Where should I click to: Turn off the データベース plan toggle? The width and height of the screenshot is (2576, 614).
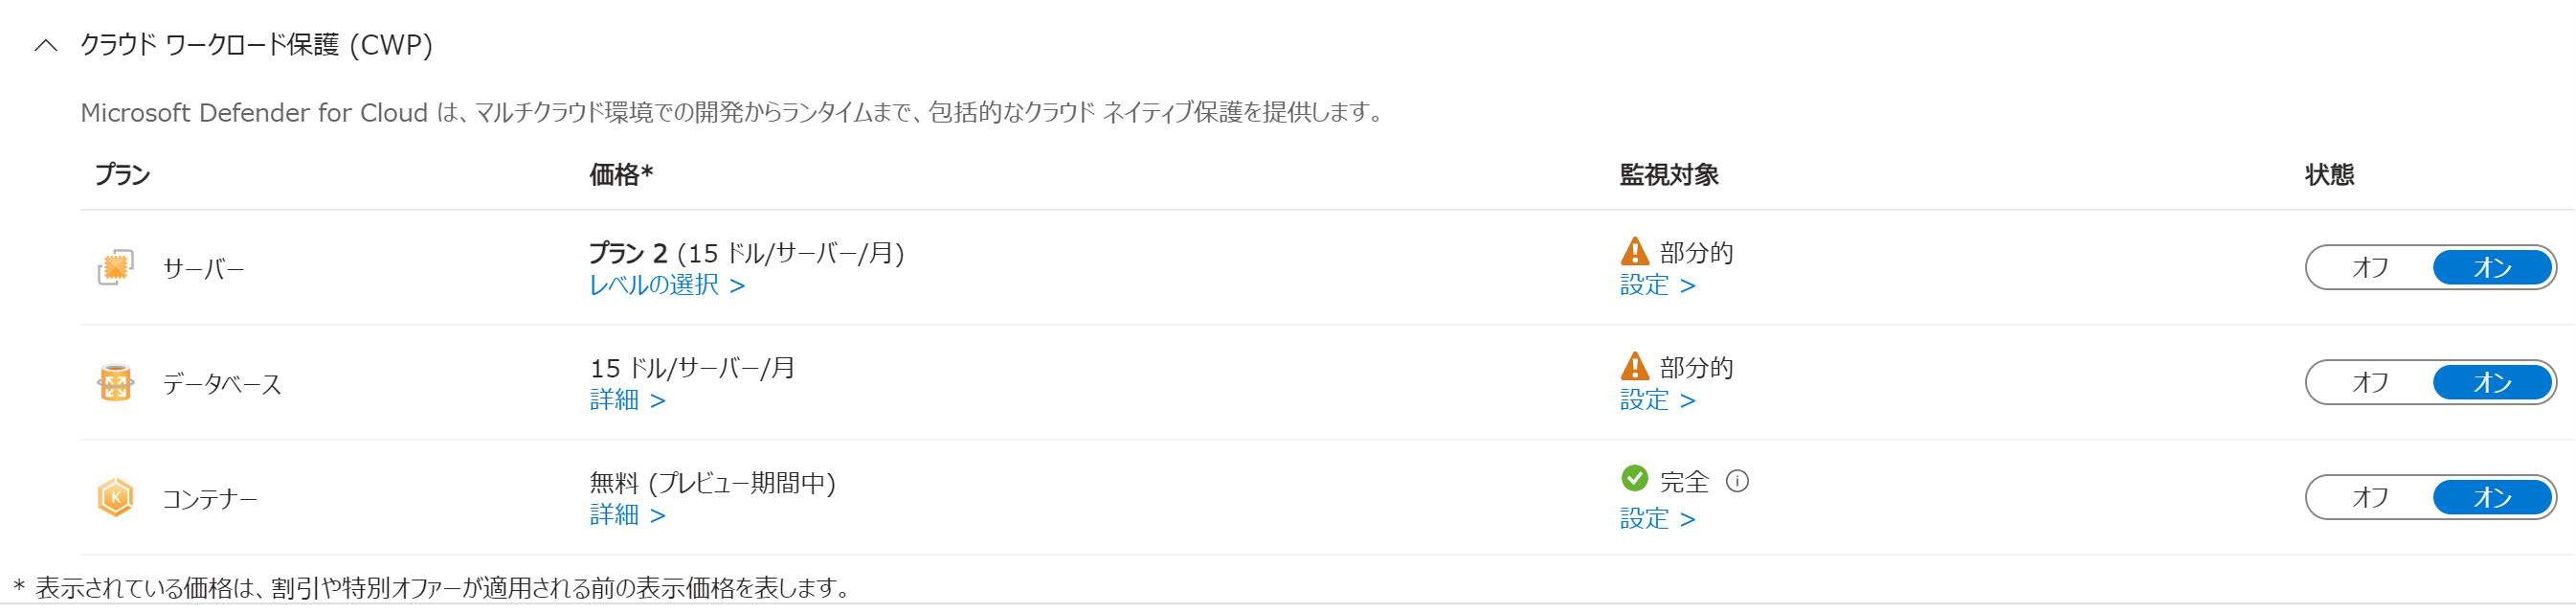click(2370, 383)
